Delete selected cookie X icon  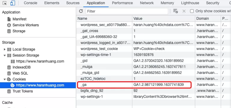pos(184,11)
